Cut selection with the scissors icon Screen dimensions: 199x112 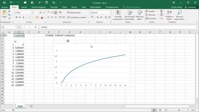pos(9,11)
